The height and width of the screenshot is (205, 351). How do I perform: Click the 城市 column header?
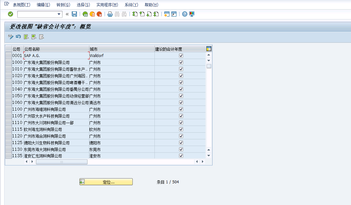pos(122,49)
